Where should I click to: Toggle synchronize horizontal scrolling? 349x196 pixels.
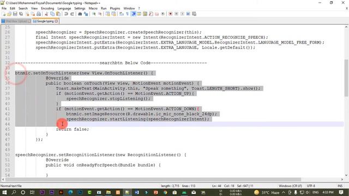pos(113,14)
